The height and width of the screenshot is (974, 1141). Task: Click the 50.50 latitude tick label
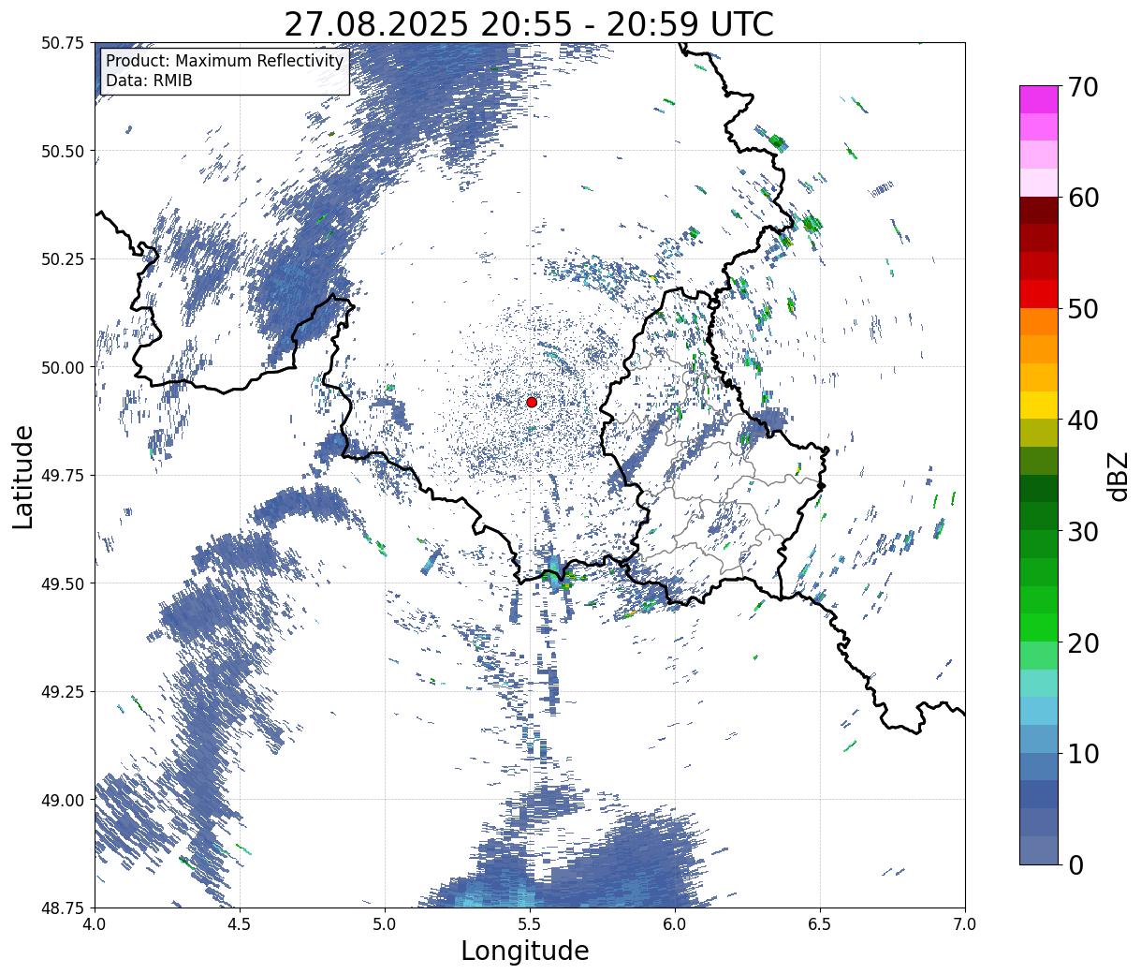pyautogui.click(x=64, y=151)
